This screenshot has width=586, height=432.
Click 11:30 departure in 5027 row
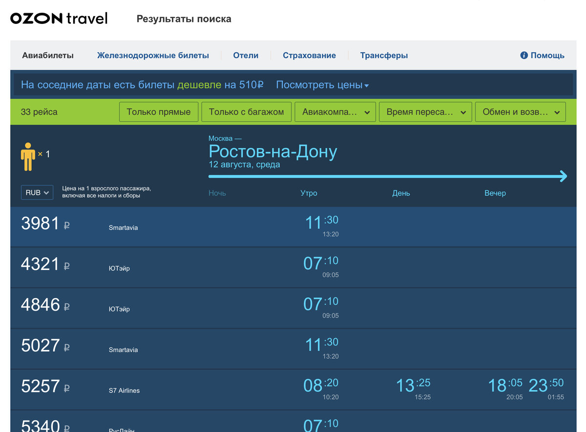click(x=322, y=348)
